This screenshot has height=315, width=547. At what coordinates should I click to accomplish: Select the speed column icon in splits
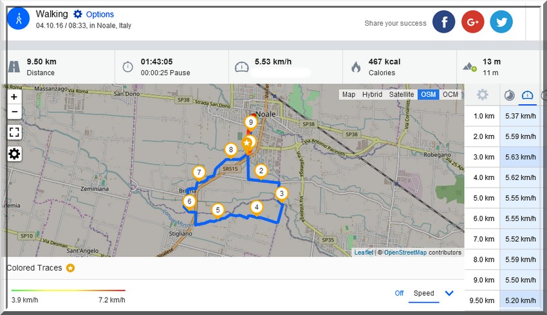coord(528,95)
